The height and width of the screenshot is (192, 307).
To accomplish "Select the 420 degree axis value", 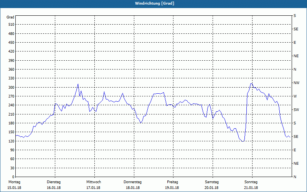I will coord(12,51).
